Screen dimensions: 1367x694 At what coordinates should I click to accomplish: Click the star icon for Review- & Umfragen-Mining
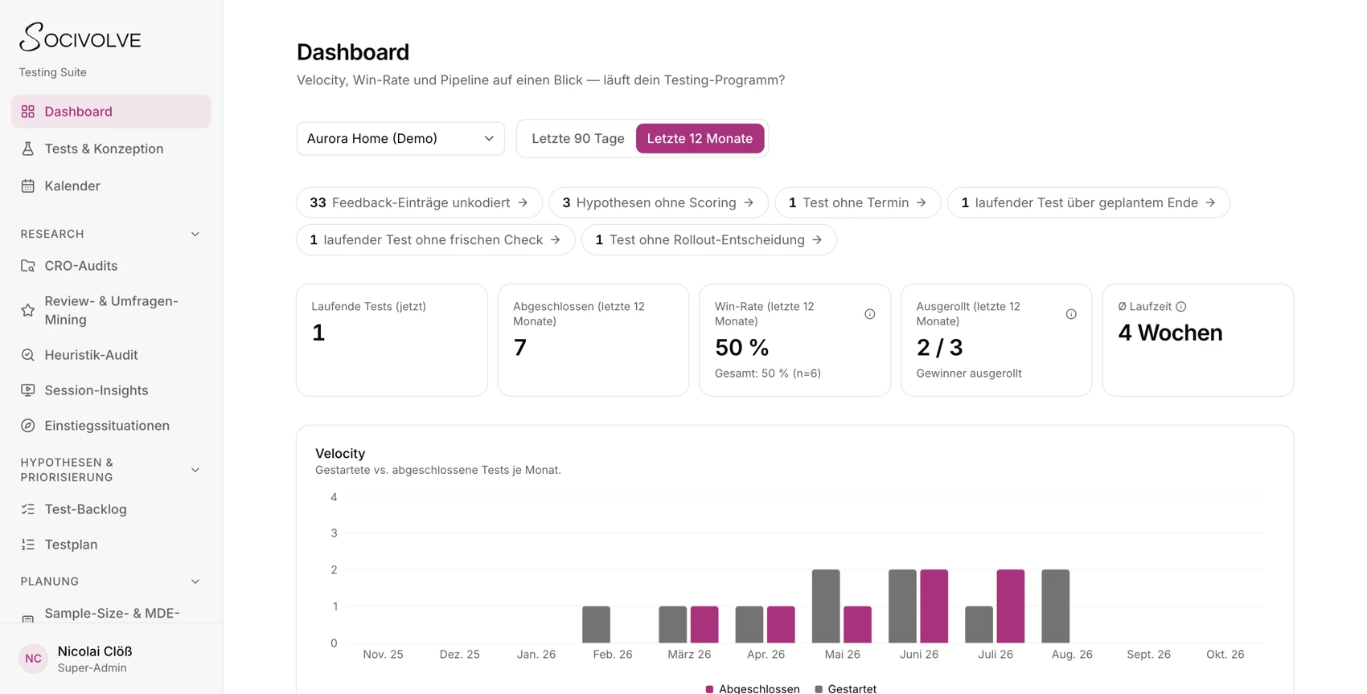28,310
